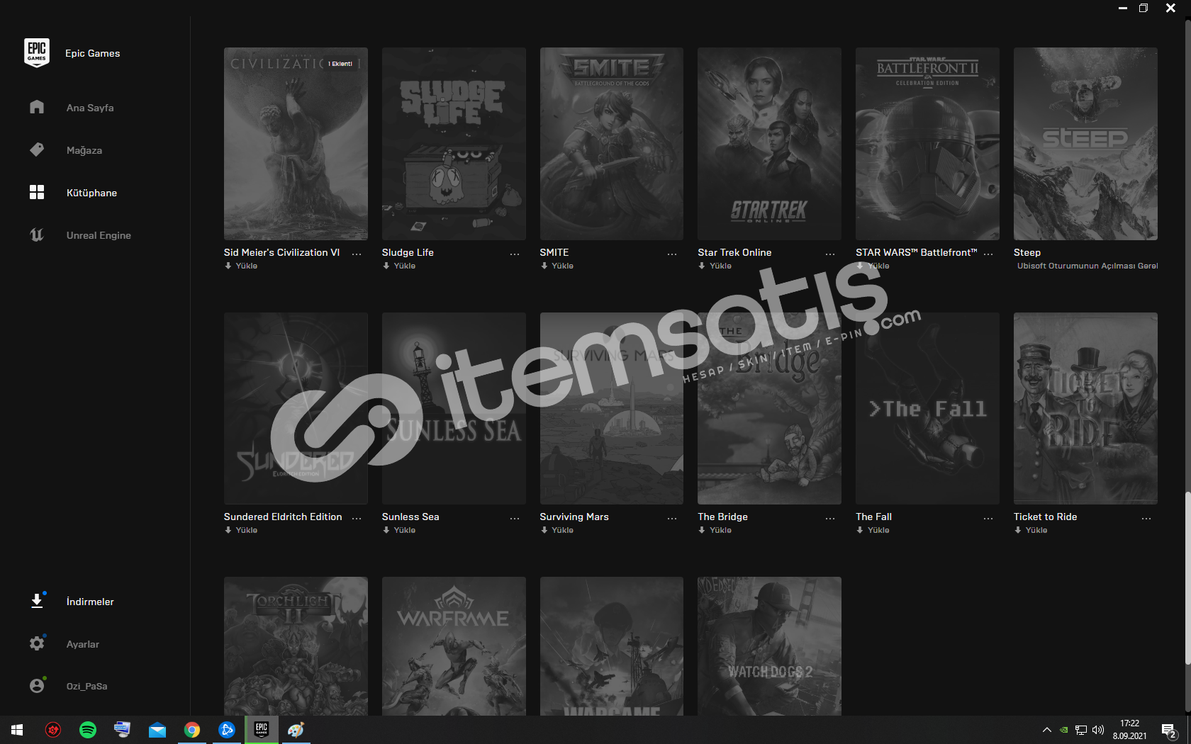Open options menu for STAR WARS Battlefront
This screenshot has height=744, width=1191.
pos(988,253)
